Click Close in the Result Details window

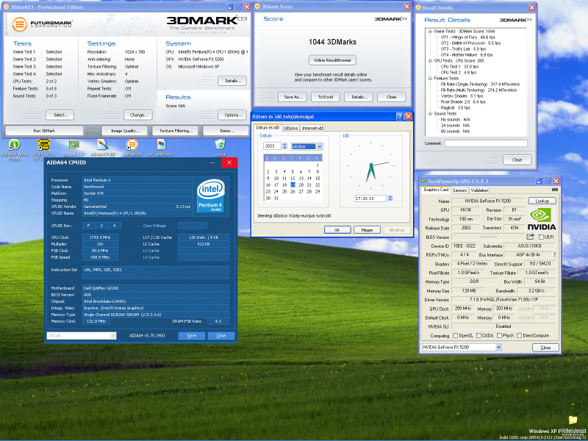(x=517, y=159)
